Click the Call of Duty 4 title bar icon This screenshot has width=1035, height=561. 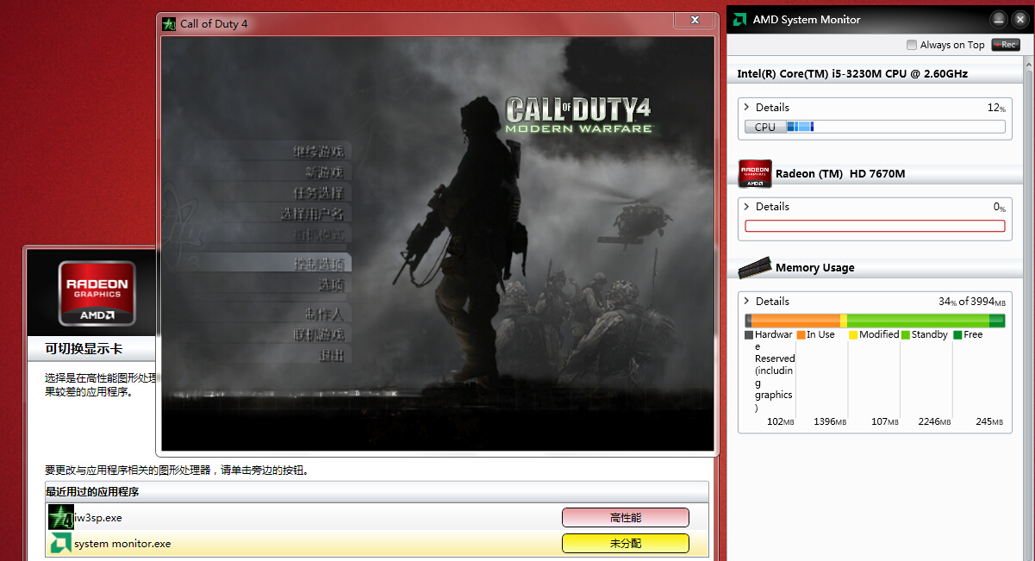coord(170,23)
